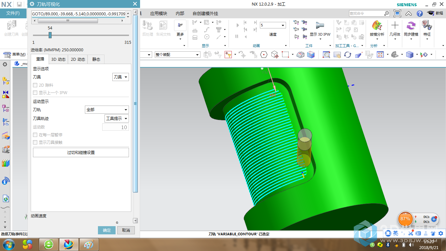Expand the 显示 3D IPW dropdown arrow
Image resolution: width=446 pixels, height=251 pixels.
pyautogui.click(x=320, y=39)
